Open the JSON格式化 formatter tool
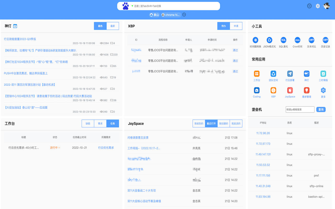This screenshot has height=209, width=335. click(x=269, y=42)
